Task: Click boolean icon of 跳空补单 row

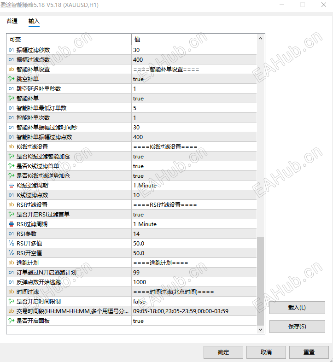Action: (11, 79)
